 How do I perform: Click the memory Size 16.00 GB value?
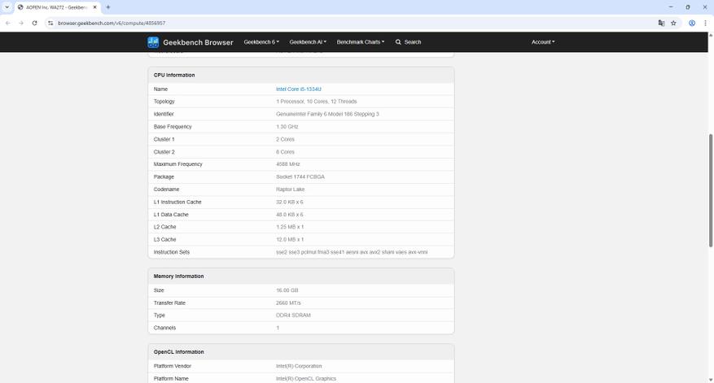[x=287, y=290]
